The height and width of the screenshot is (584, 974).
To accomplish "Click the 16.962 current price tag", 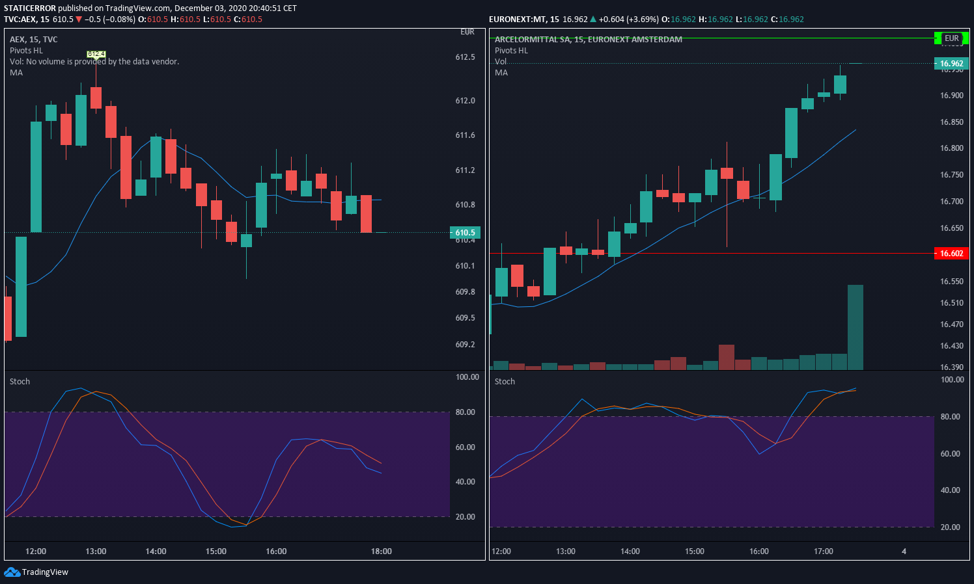I will 951,64.
